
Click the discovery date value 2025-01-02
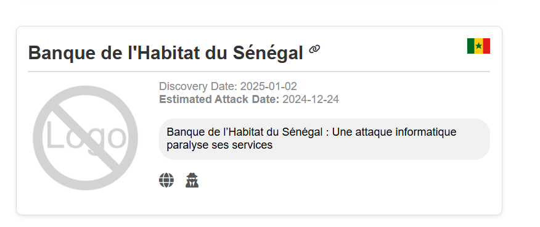coord(269,86)
